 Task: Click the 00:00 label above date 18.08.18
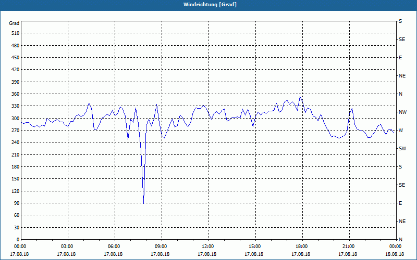coord(395,246)
